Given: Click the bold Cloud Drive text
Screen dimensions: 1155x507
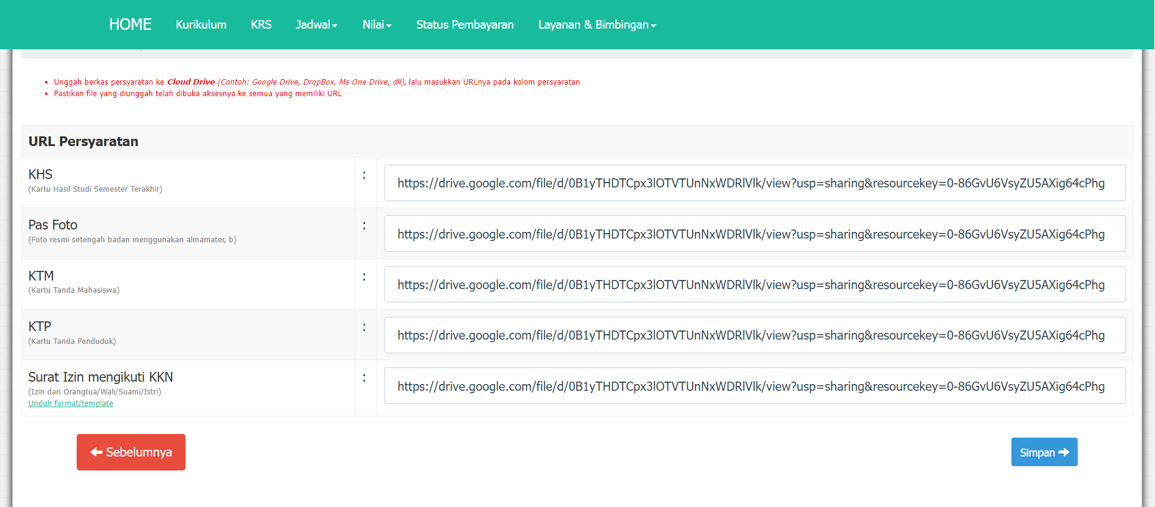Looking at the screenshot, I should click(191, 82).
